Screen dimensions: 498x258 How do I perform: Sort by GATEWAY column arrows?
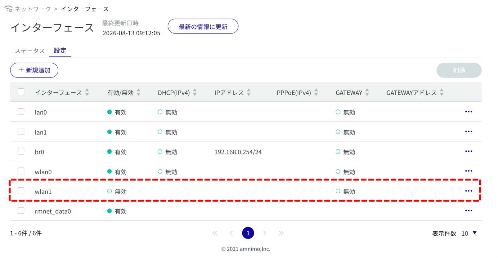367,92
